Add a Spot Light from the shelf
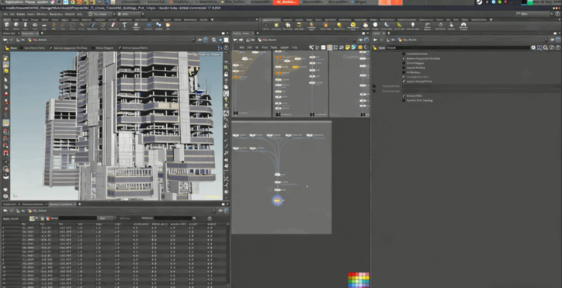 coord(288,26)
